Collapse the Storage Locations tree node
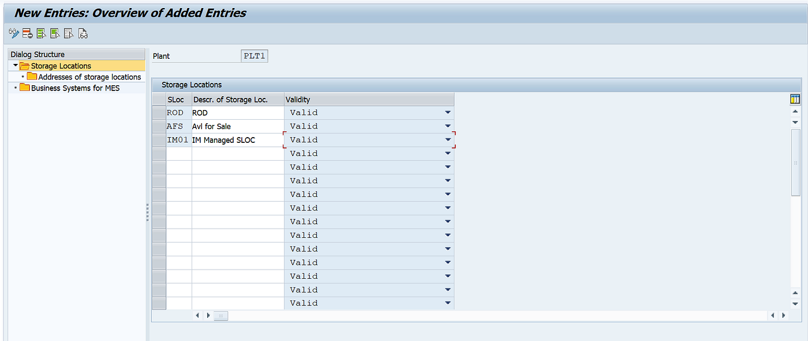The width and height of the screenshot is (808, 341). pyautogui.click(x=16, y=66)
